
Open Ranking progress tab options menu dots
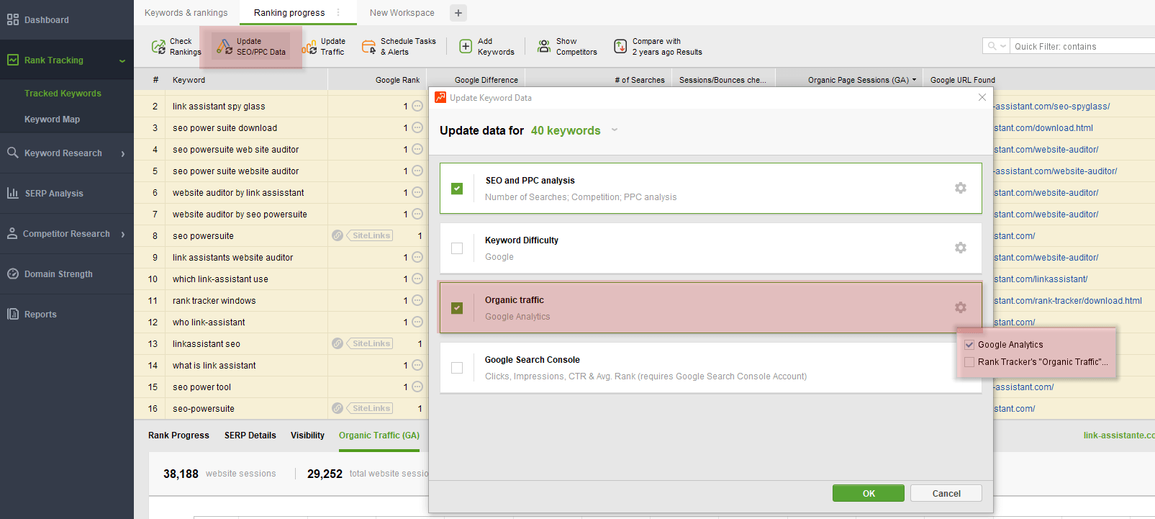[338, 12]
